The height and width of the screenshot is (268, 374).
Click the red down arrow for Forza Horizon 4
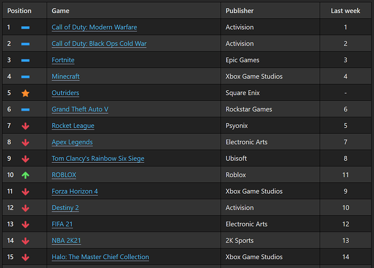pyautogui.click(x=25, y=192)
